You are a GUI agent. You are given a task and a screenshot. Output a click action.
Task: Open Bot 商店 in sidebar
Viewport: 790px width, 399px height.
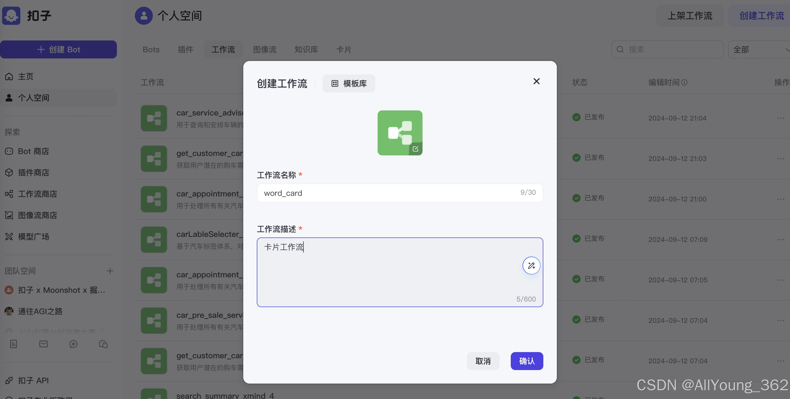[x=33, y=151]
